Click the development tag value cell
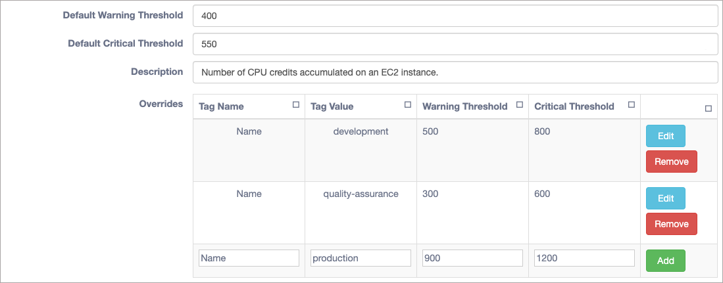Screen dimensions: 723x283 click(x=361, y=150)
